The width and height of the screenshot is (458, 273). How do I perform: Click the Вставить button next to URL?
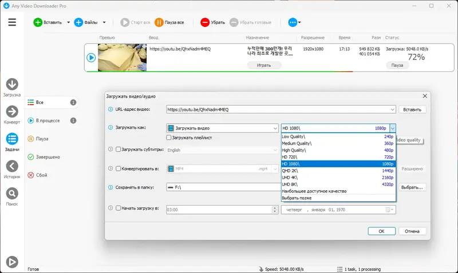(x=412, y=110)
